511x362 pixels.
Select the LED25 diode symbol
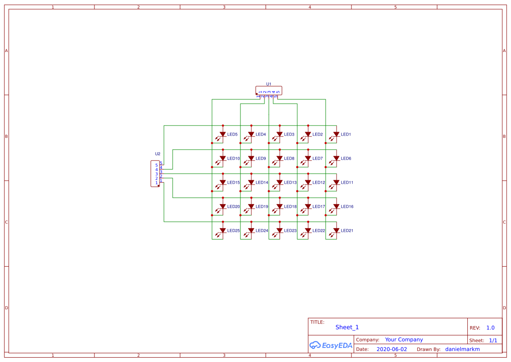[222, 230]
